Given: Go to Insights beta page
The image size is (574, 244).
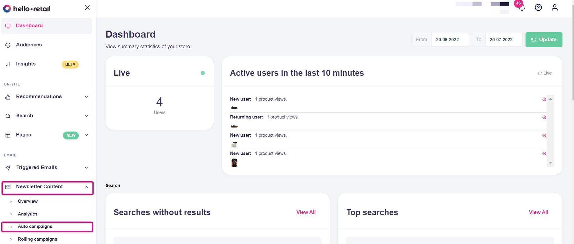Looking at the screenshot, I should coord(26,64).
